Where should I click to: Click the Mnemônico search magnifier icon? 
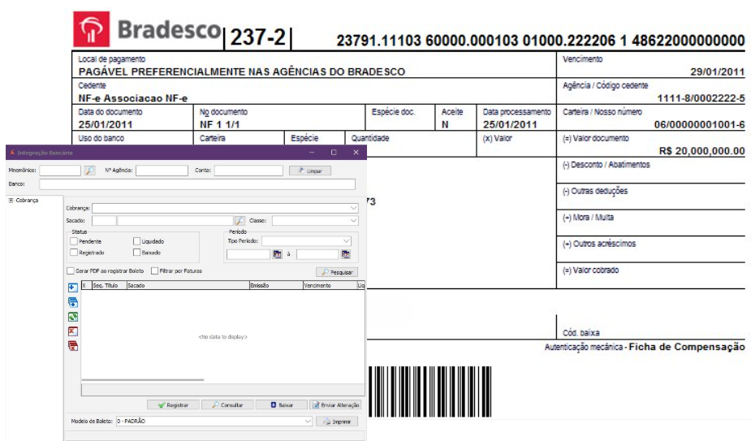point(89,171)
